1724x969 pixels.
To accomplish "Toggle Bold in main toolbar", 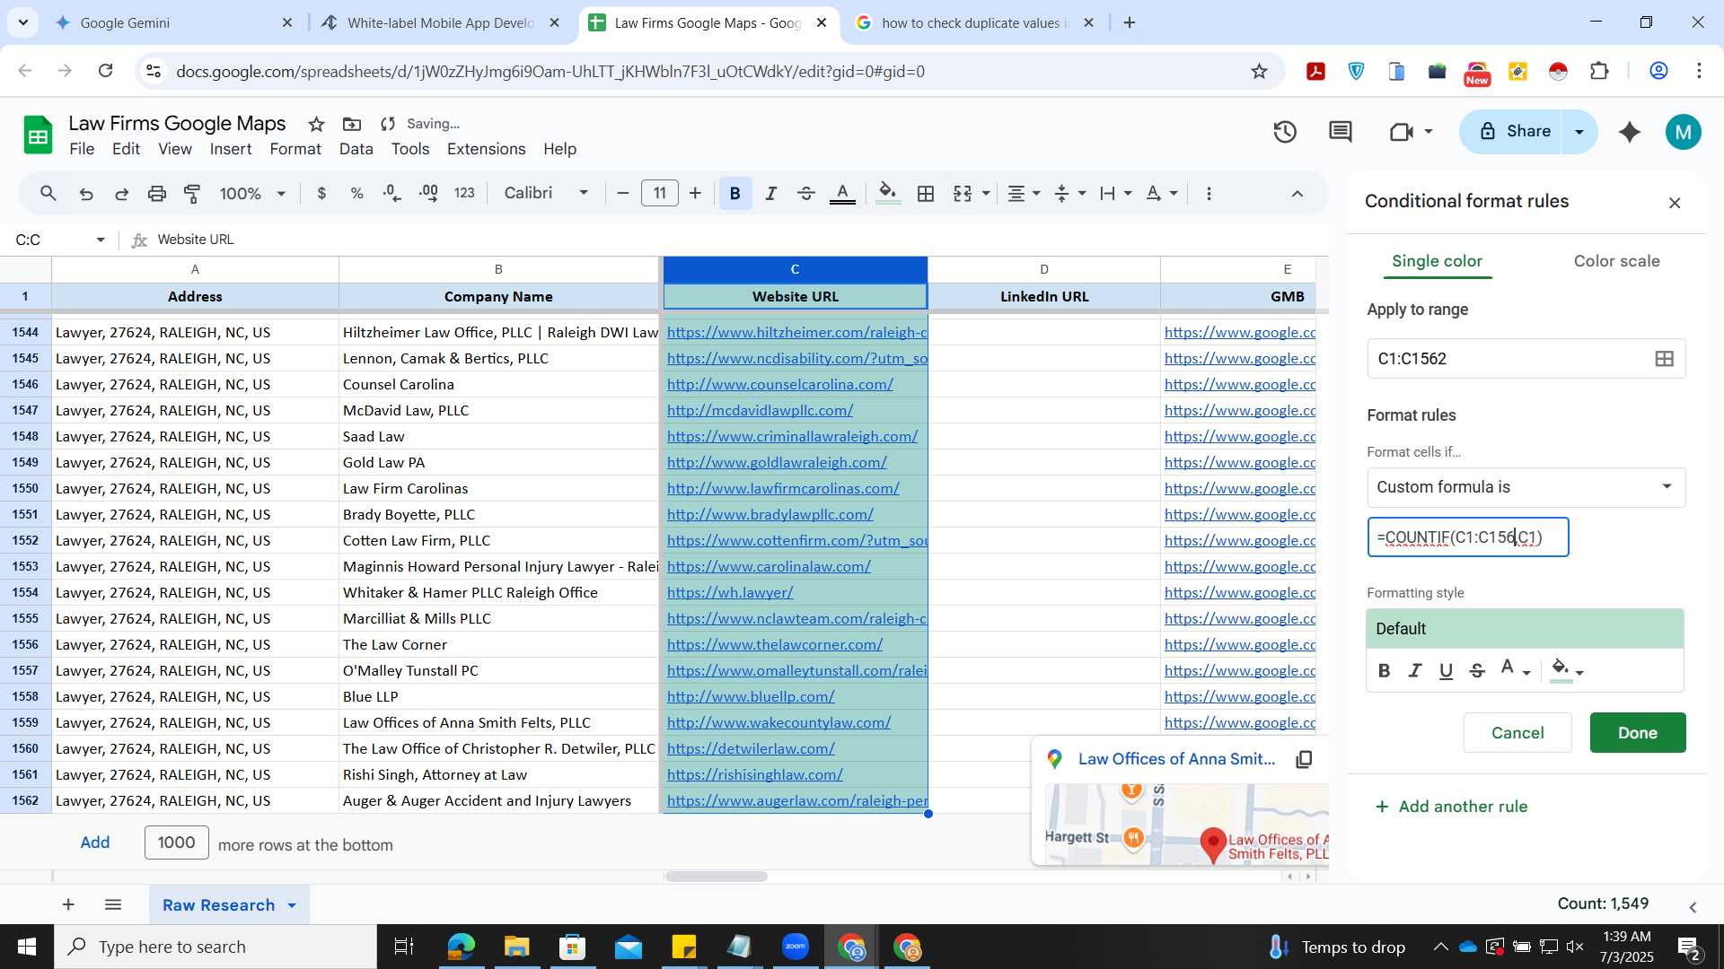I will (735, 194).
